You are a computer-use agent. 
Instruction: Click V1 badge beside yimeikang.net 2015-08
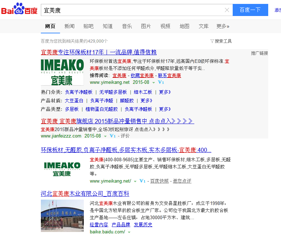click(161, 82)
